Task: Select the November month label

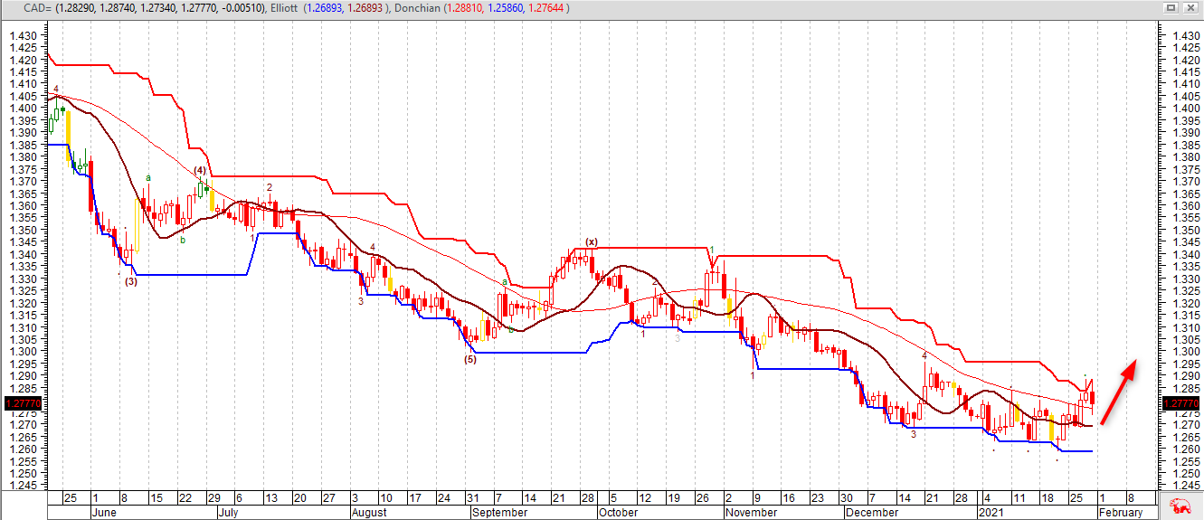Action: tap(751, 512)
